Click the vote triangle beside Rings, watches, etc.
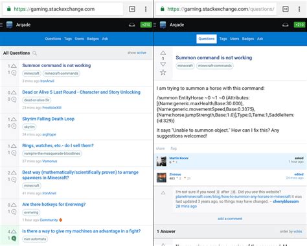Image resolution: width=307 pixels, height=246 pixels. click(14, 146)
